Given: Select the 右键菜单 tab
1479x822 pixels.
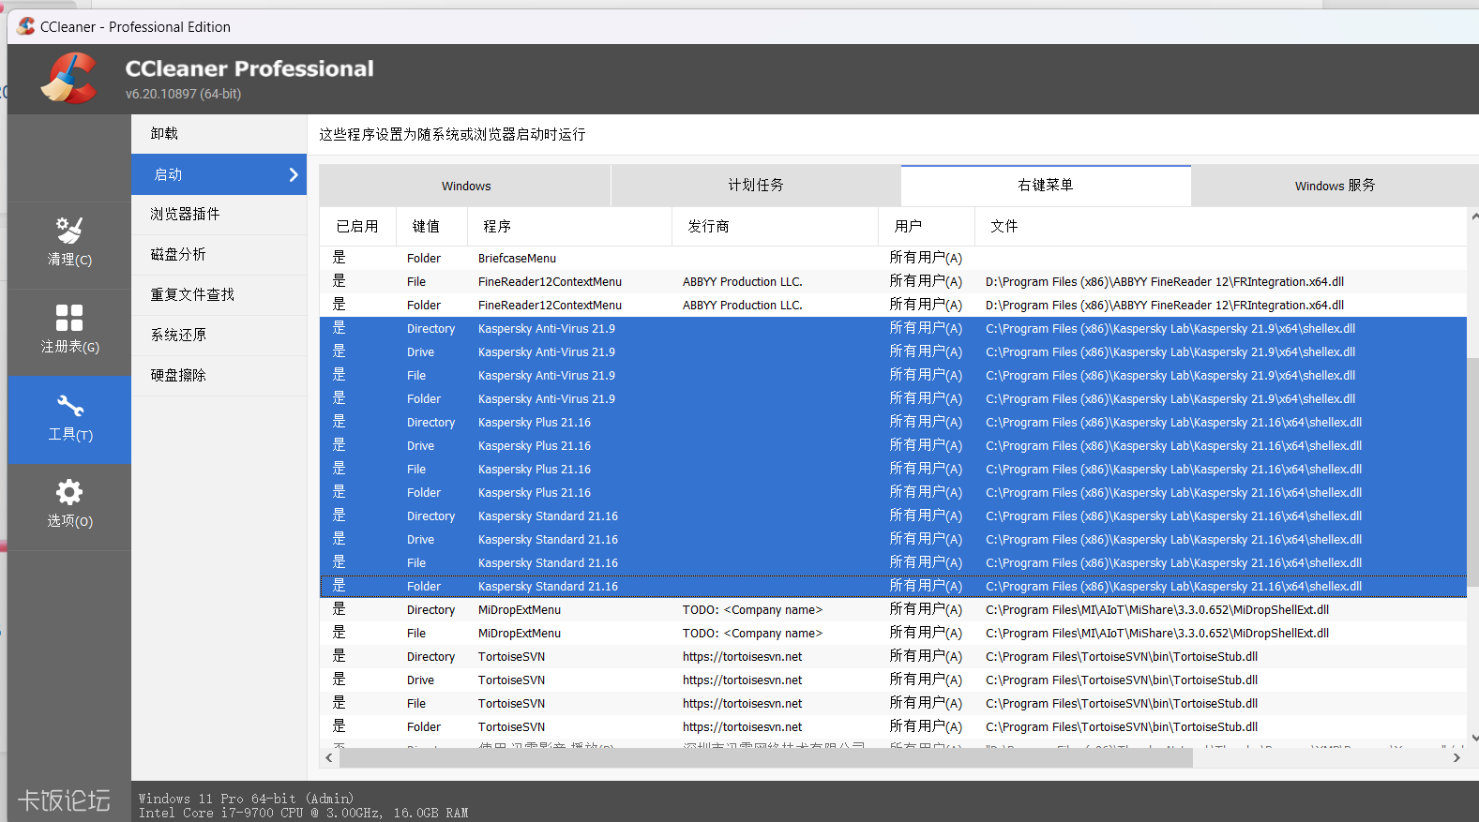Looking at the screenshot, I should [1046, 186].
